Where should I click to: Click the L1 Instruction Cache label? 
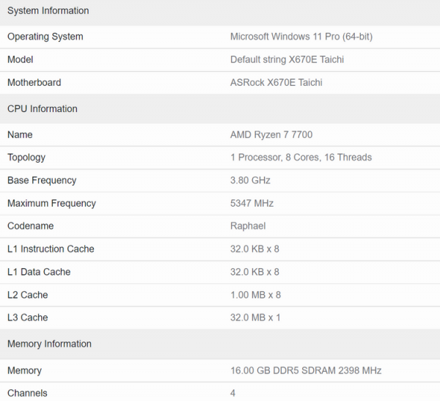click(51, 249)
